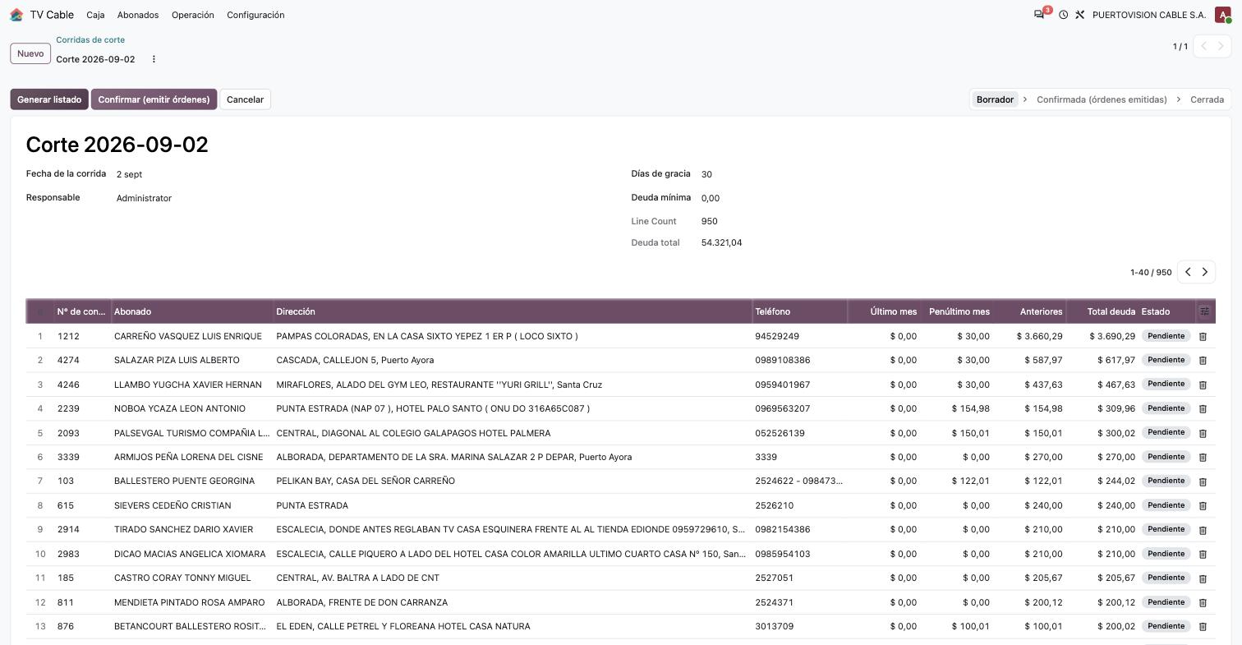The image size is (1242, 645).
Task: Delete the SALAZAR PIZA LUIS ALBERTO row
Action: 1203,360
